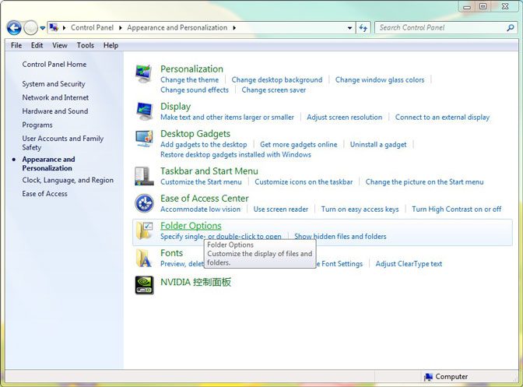Expand the arrow after Appearance and Personalization breadcrumb
Viewport: 523px width, 387px height.
point(234,28)
